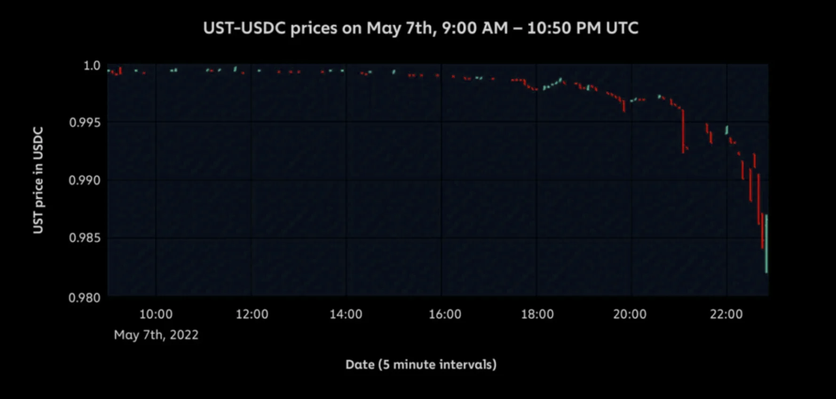Screen dimensions: 836x399
Task: Click the 0.985 price axis label
Action: (x=85, y=238)
